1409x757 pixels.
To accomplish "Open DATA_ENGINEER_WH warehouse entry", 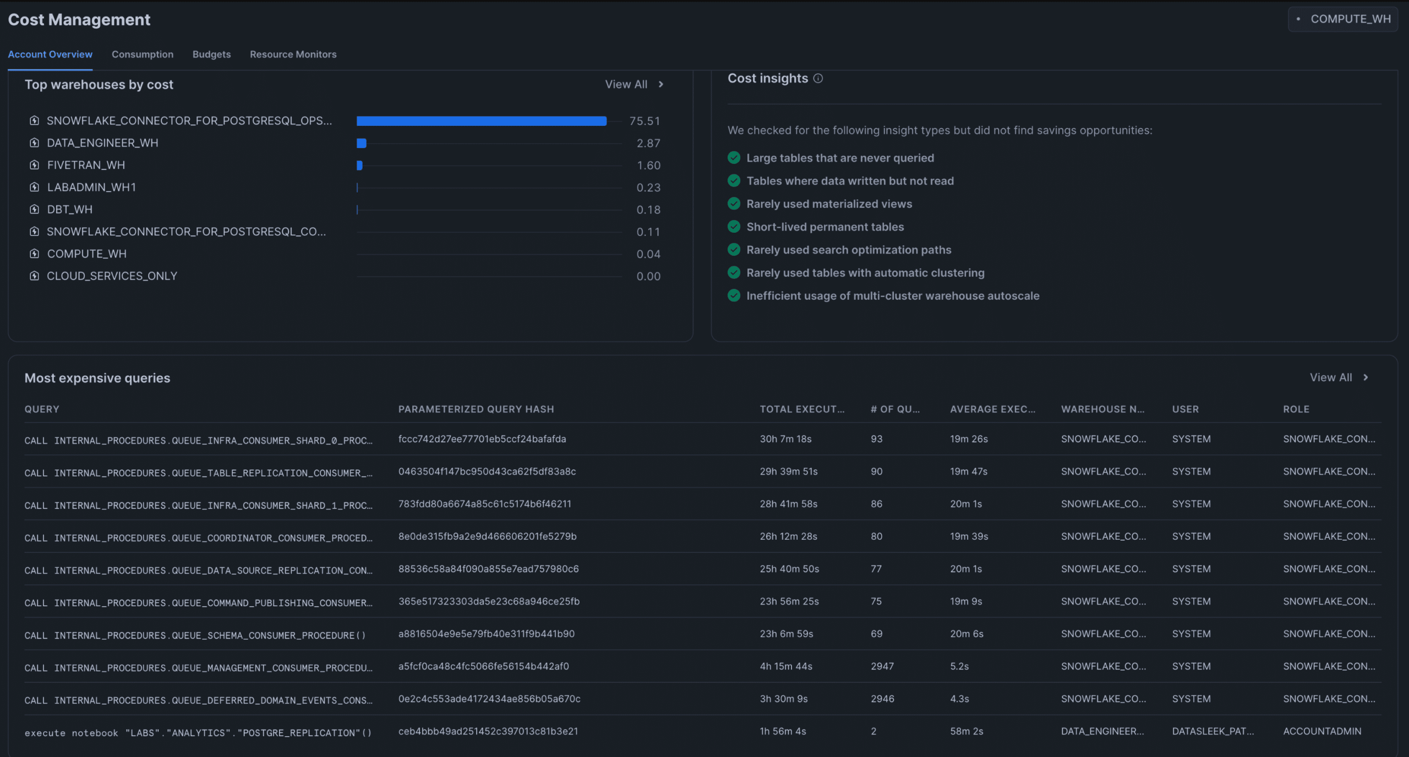I will click(x=102, y=143).
